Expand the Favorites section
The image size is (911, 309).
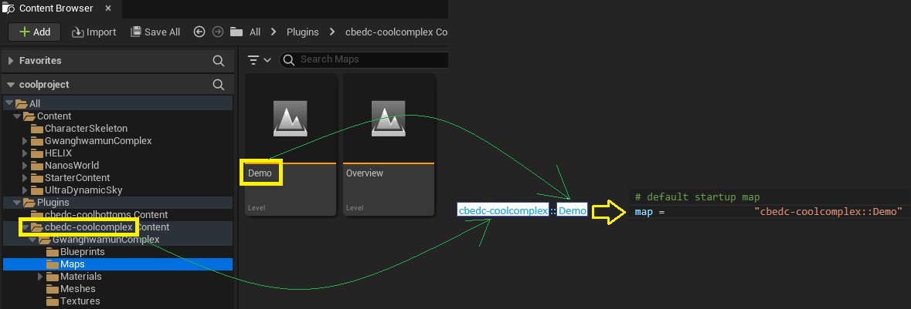(x=10, y=60)
